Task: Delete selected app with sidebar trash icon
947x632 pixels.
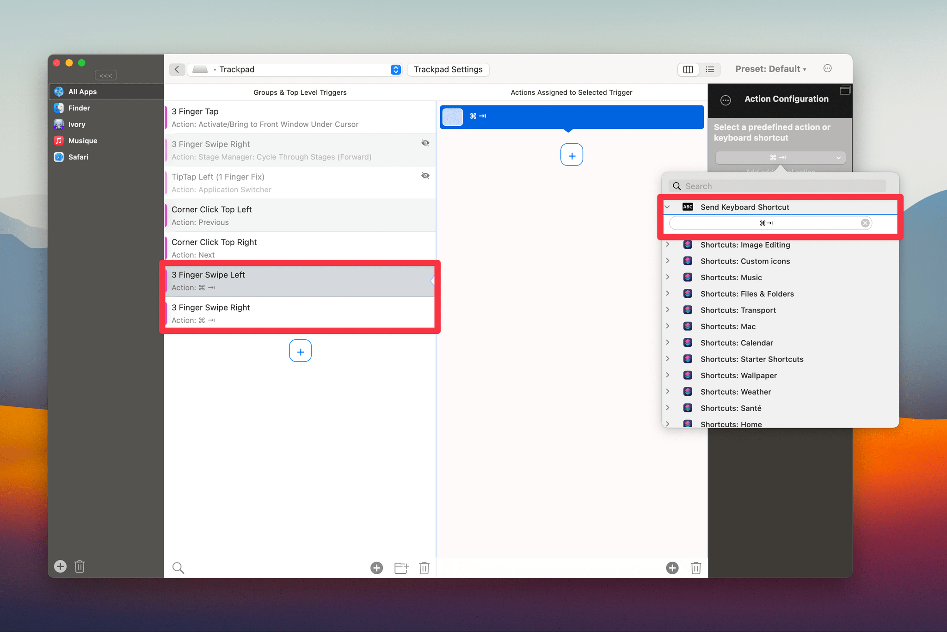Action: point(80,566)
